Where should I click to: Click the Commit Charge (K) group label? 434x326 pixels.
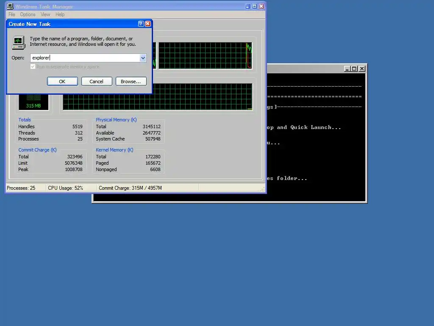(37, 150)
